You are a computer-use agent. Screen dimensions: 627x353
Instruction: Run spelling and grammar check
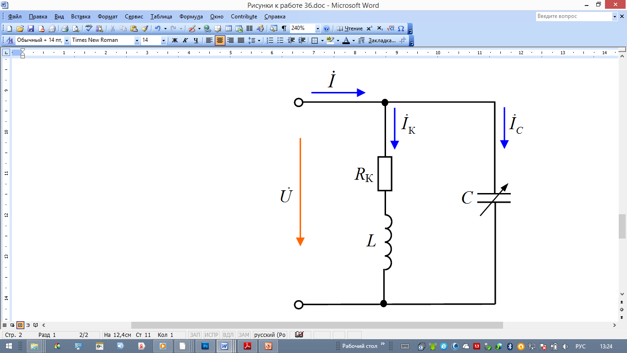(89, 28)
